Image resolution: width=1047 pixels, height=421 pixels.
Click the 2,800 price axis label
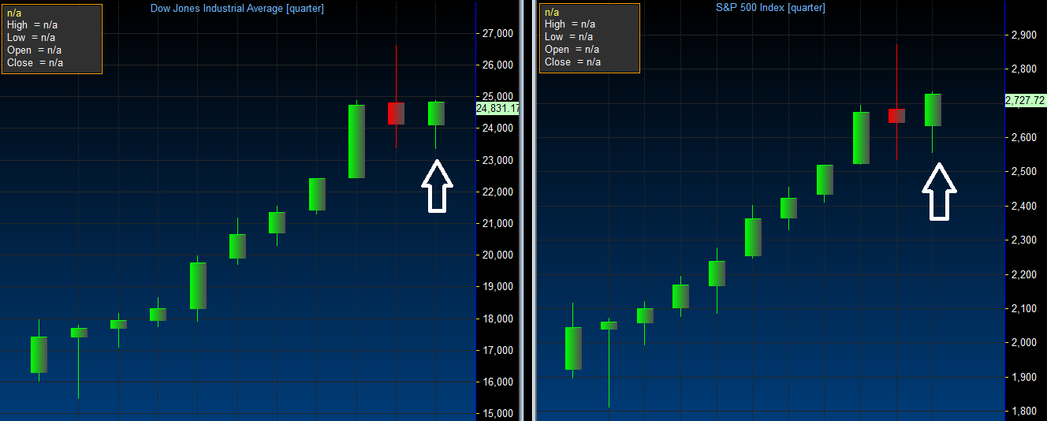coord(1024,69)
